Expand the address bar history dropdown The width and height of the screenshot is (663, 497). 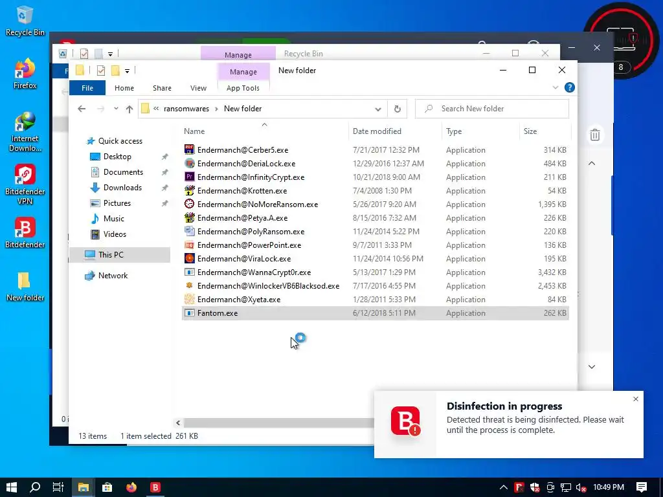377,109
